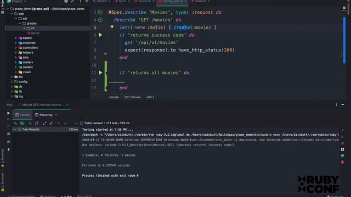Select the assets folder
The image size is (351, 197).
point(25,38)
